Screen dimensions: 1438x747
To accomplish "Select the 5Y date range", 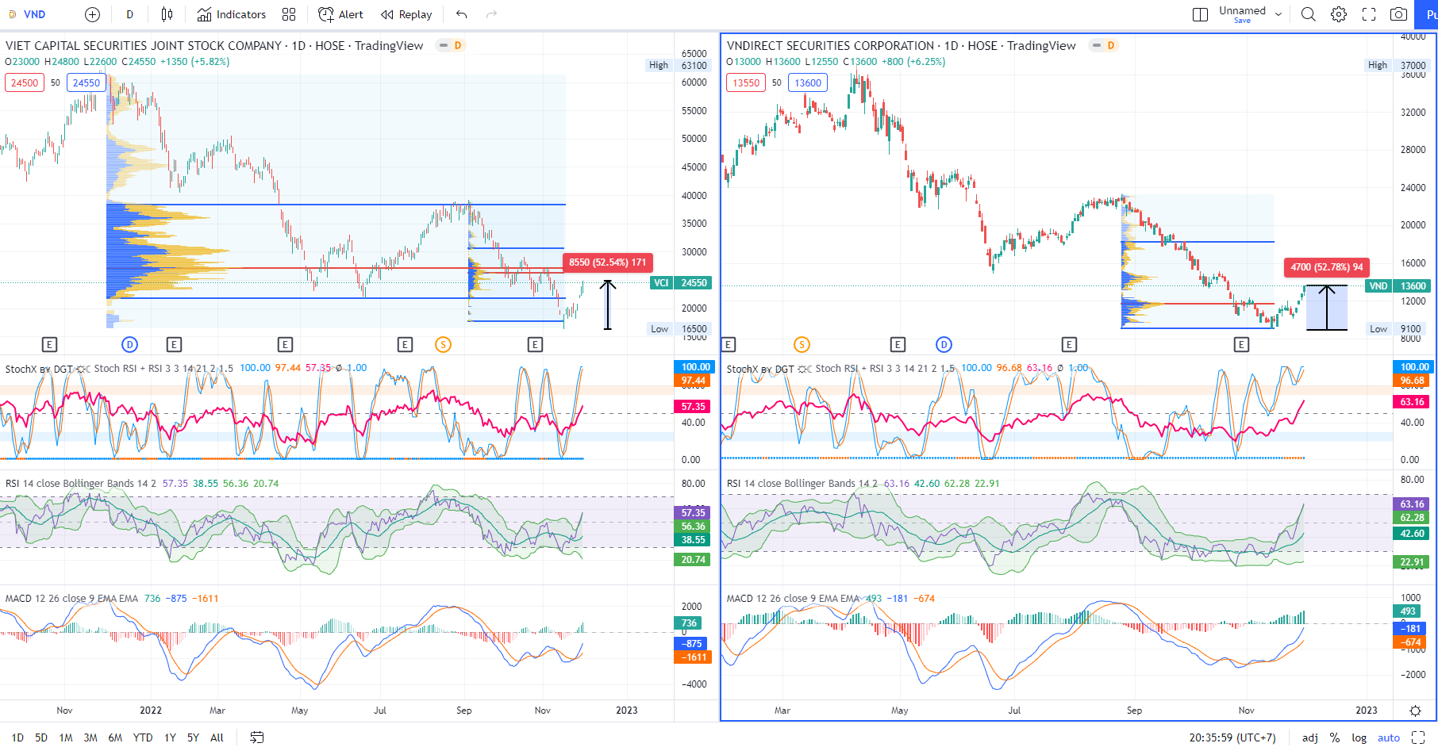I will pos(193,737).
